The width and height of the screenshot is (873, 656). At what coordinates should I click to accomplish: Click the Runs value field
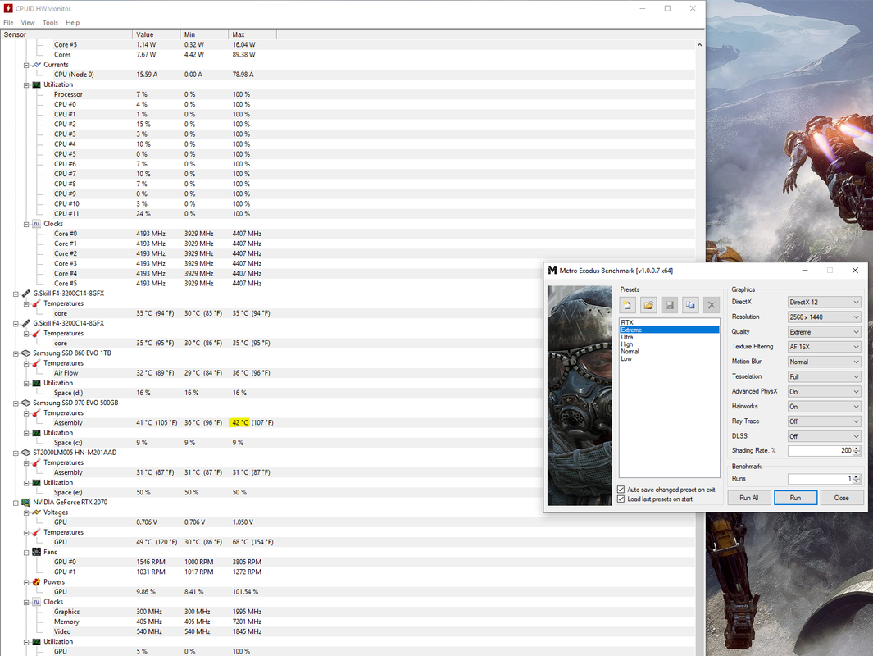click(x=820, y=479)
